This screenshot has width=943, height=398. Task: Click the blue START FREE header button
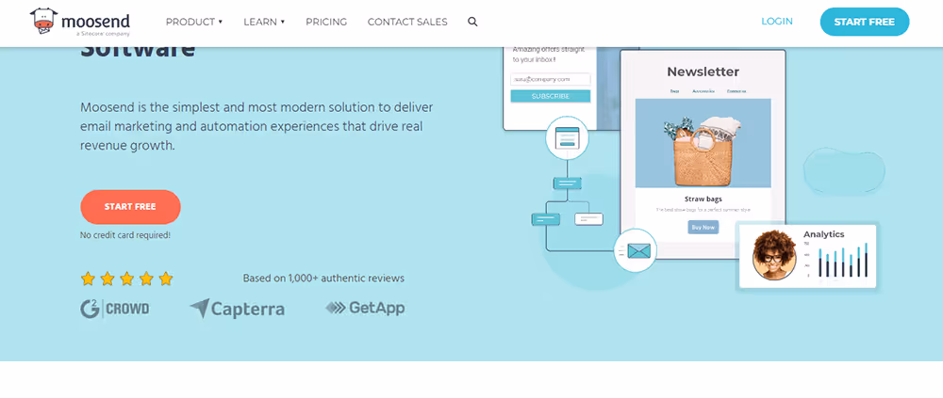(864, 22)
